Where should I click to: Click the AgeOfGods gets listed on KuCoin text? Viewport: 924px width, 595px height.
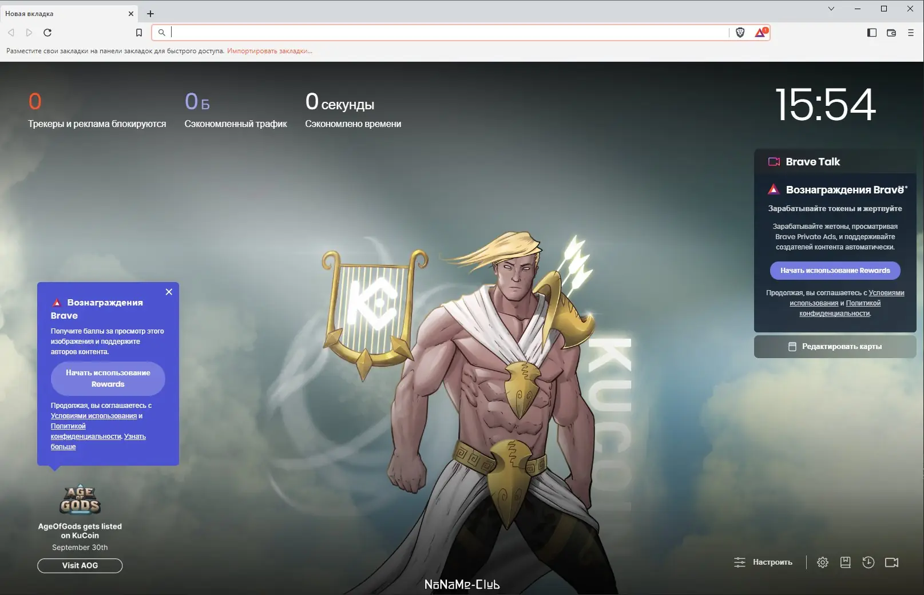point(80,531)
